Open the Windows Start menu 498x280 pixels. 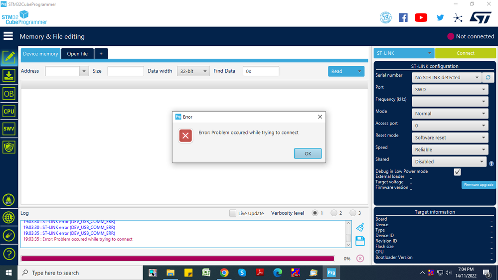pyautogui.click(x=8, y=273)
